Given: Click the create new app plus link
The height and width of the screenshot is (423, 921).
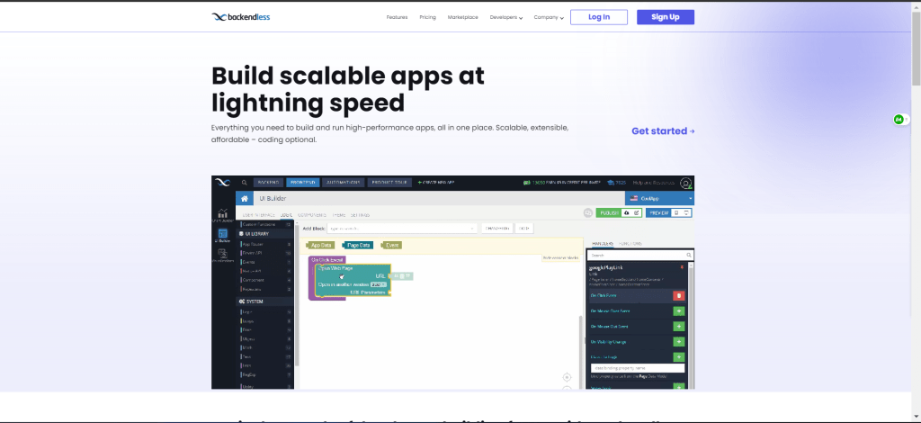Looking at the screenshot, I should (x=436, y=183).
